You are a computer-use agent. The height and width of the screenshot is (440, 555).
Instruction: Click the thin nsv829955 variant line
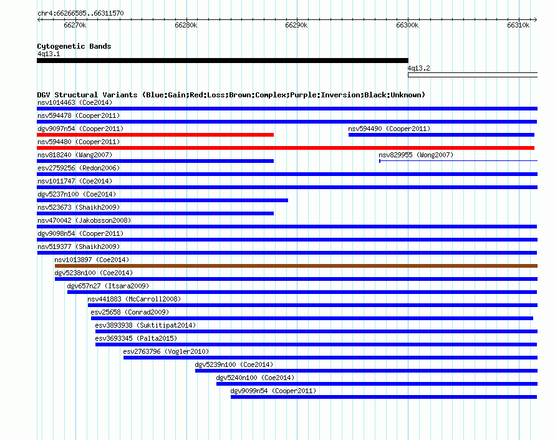tap(458, 161)
